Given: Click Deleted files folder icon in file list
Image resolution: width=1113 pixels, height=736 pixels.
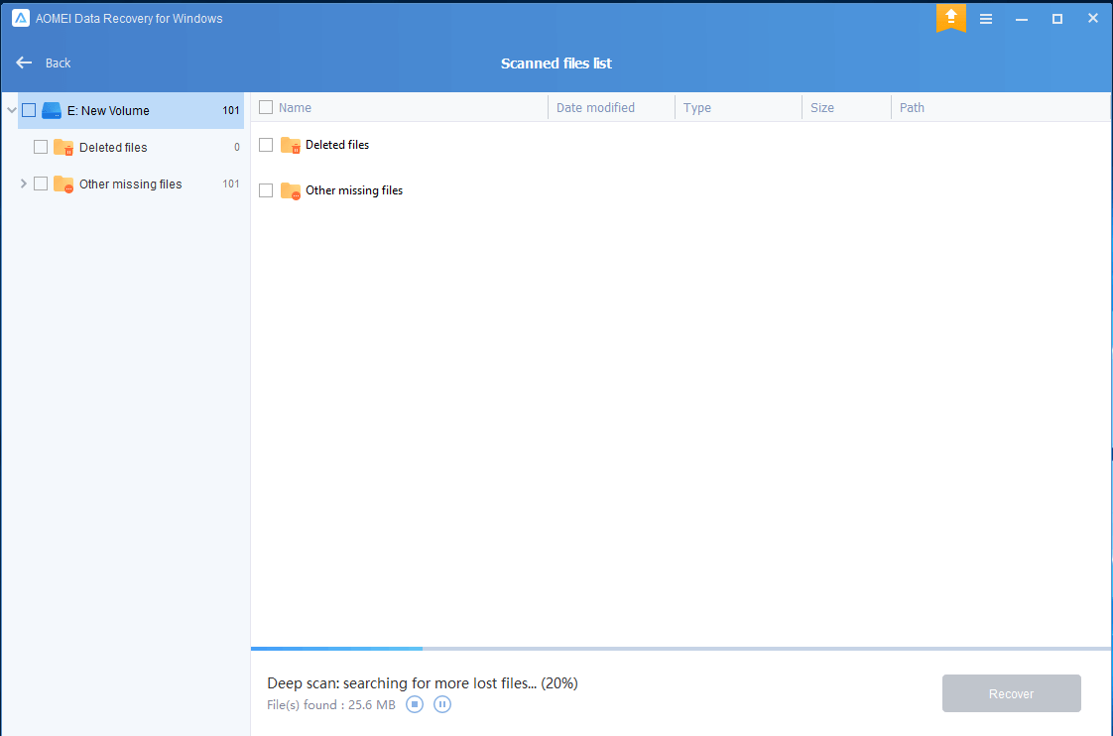Looking at the screenshot, I should 291,146.
